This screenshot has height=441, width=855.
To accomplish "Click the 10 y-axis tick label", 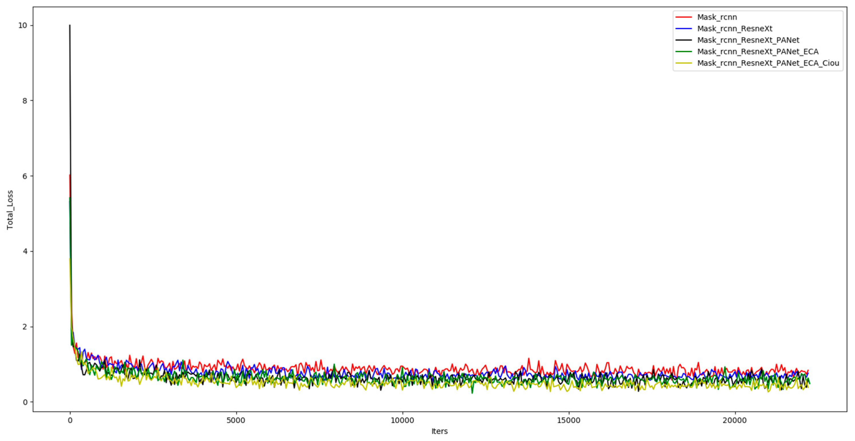I will click(23, 26).
